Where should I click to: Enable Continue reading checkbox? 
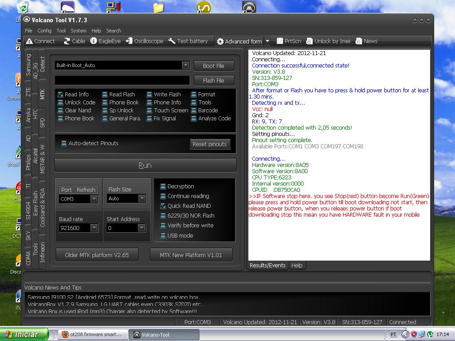tap(163, 196)
